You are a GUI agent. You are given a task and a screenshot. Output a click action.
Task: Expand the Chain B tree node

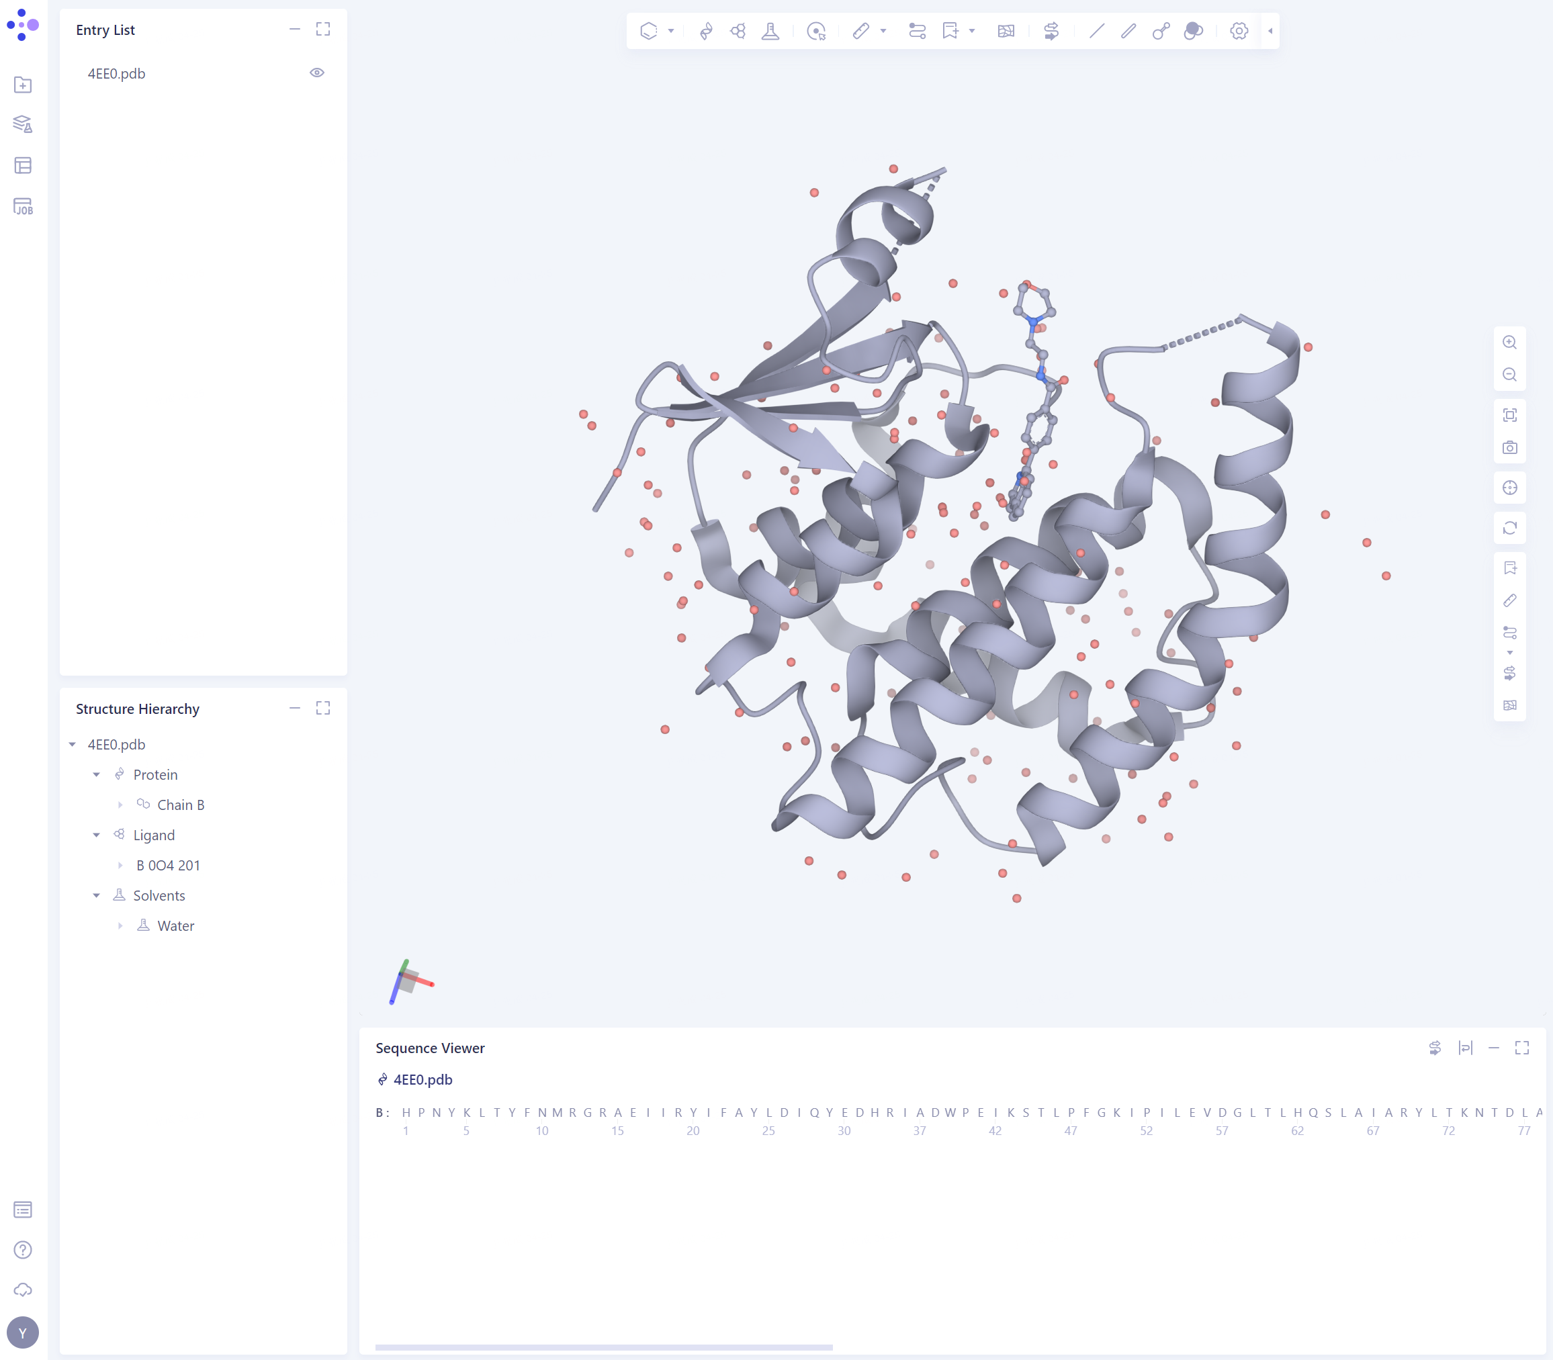pyautogui.click(x=120, y=805)
